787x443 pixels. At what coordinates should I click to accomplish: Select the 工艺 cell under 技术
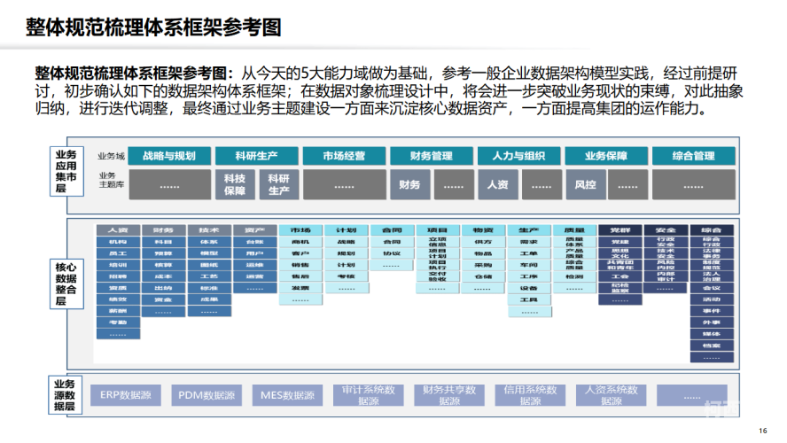pos(209,276)
